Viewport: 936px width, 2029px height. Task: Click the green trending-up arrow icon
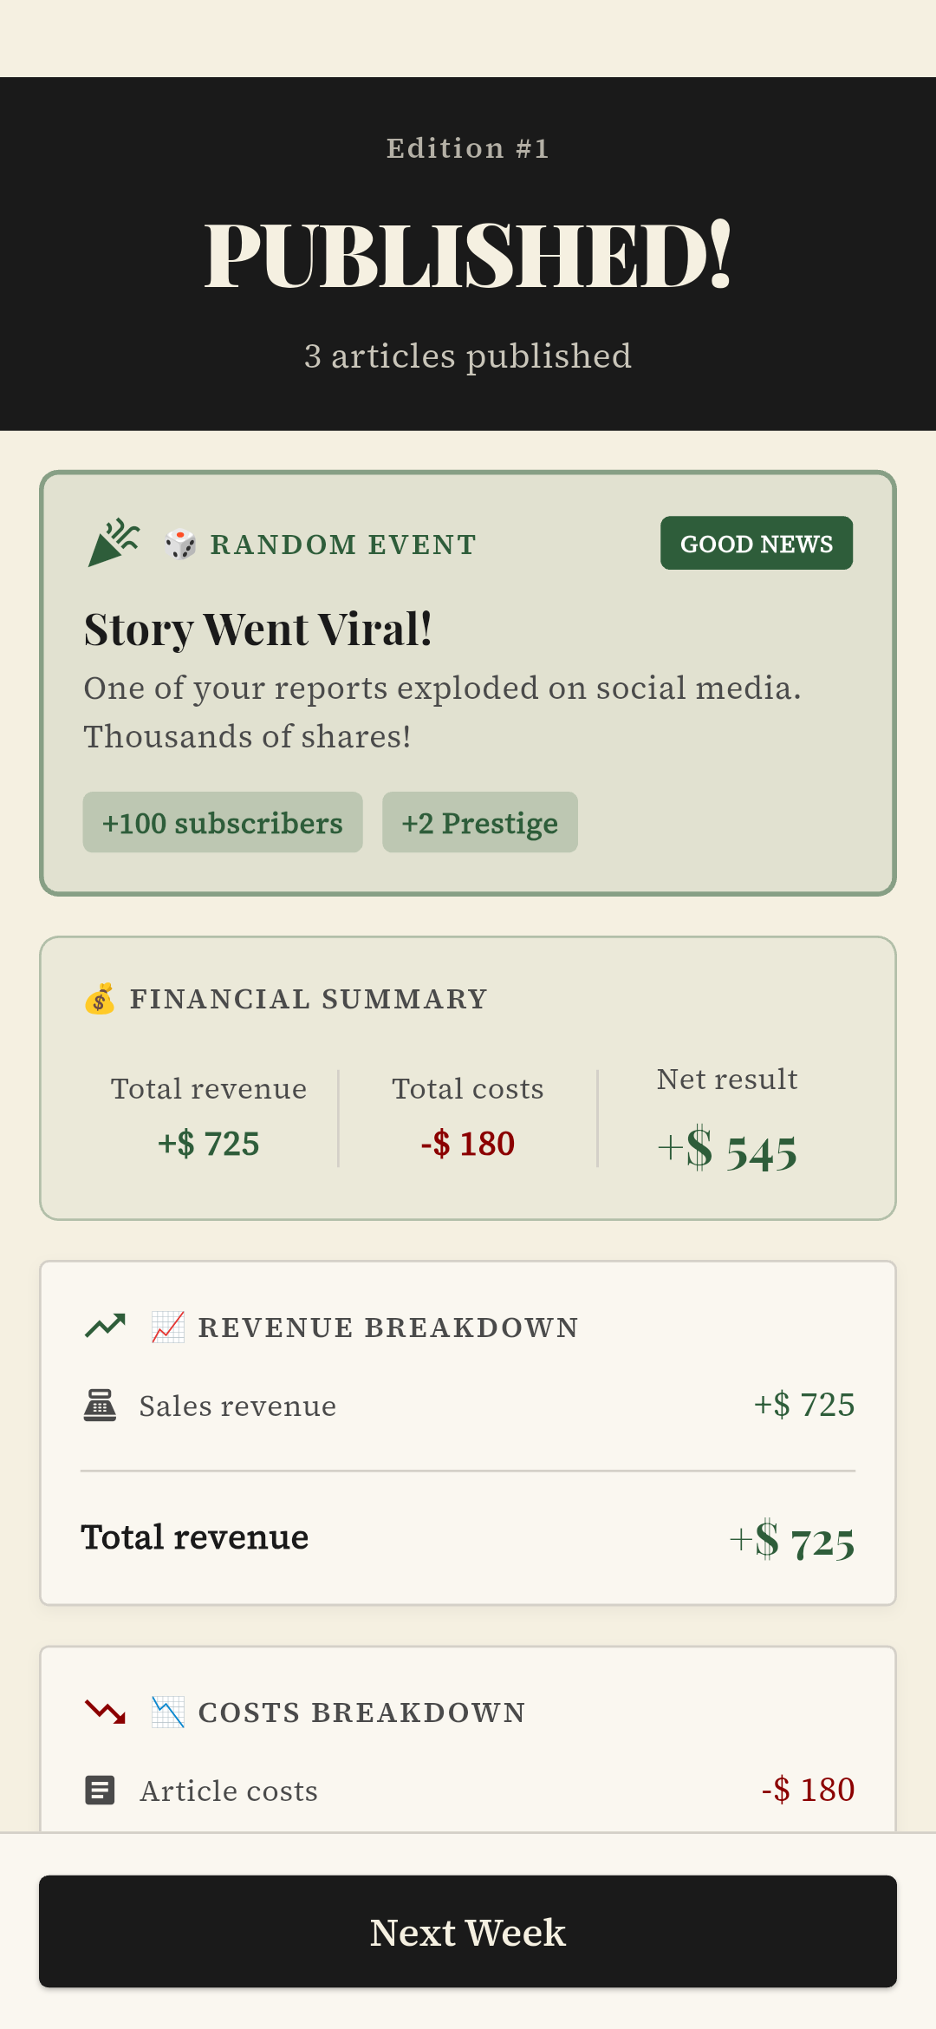[105, 1326]
